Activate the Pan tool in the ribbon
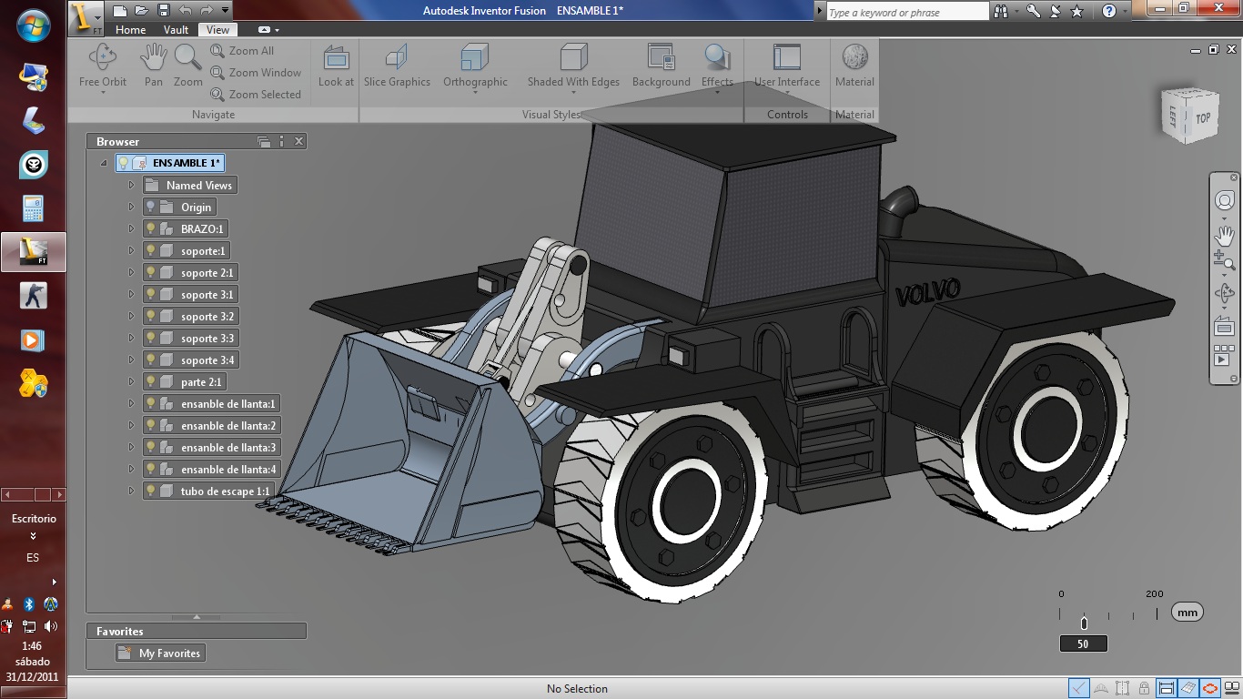Screen dimensions: 1243x699 pyautogui.click(x=153, y=64)
